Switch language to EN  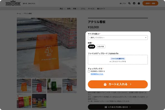tap(124, 4)
